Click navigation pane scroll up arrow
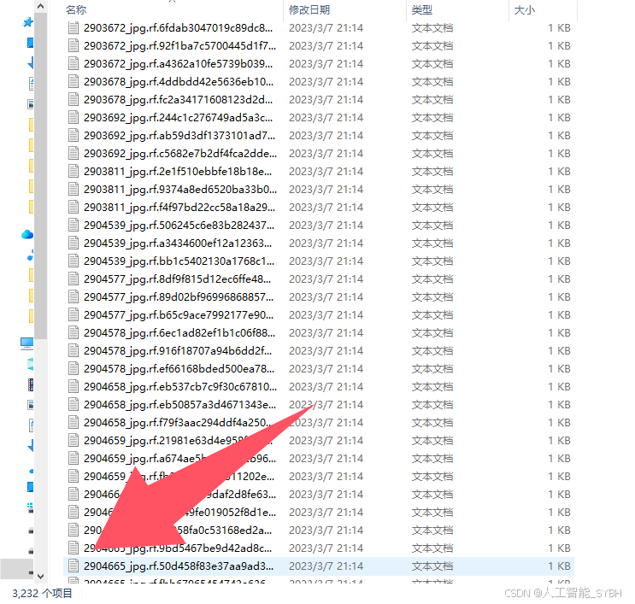 (x=40, y=7)
